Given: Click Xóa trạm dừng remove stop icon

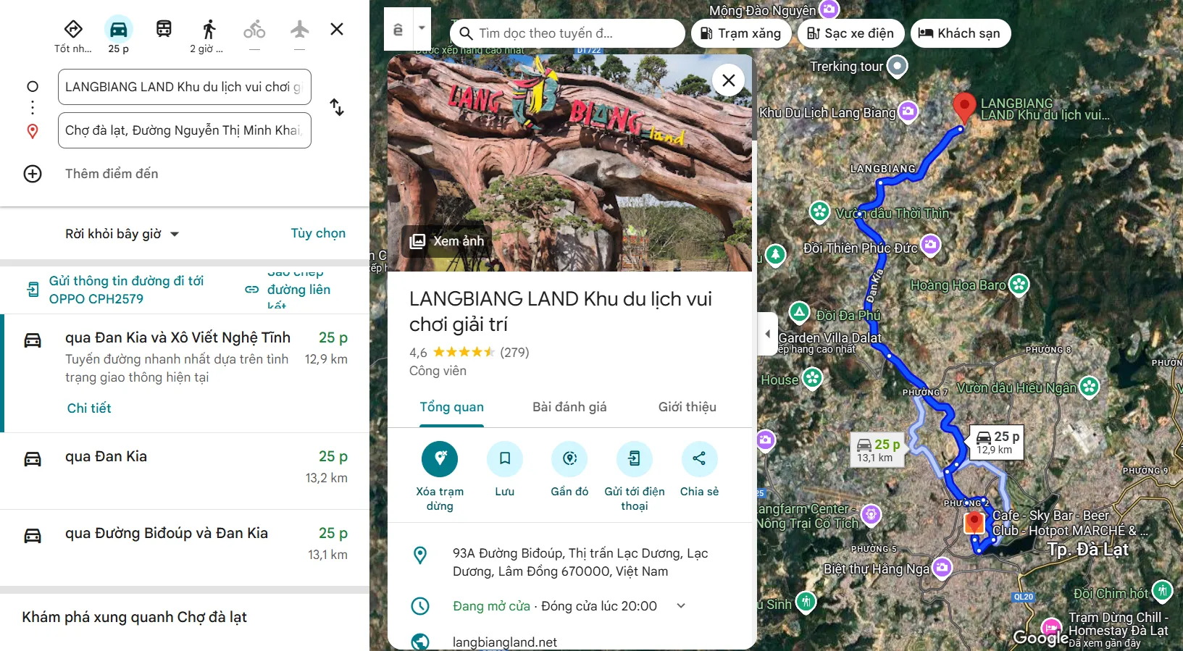Looking at the screenshot, I should [x=440, y=458].
